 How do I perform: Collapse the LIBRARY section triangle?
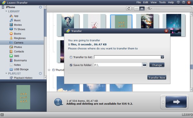click(6, 11)
